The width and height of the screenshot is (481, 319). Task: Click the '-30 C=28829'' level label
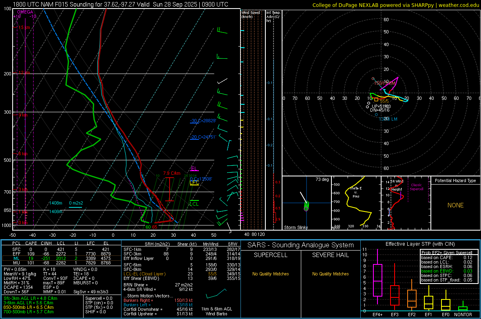203,121
